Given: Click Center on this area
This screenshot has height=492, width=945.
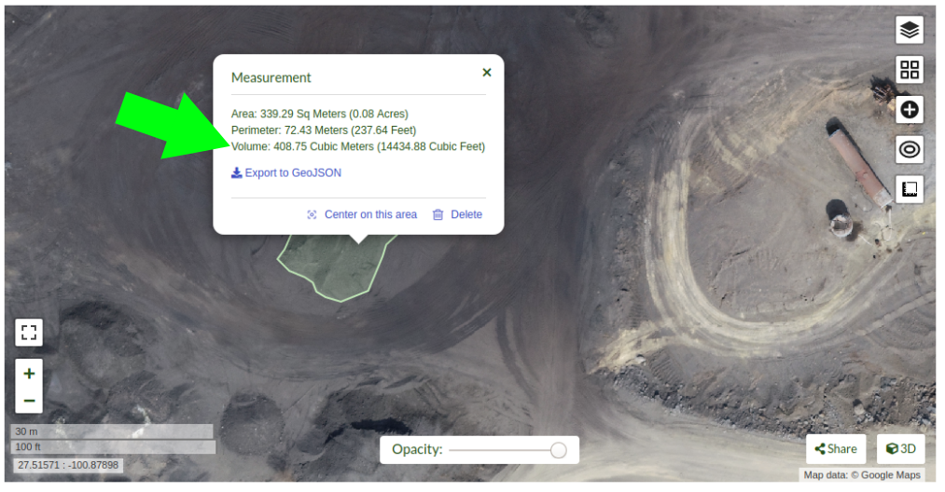Looking at the screenshot, I should (370, 214).
